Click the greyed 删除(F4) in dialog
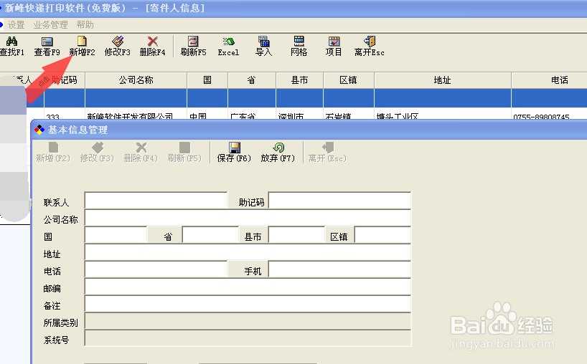 pyautogui.click(x=141, y=152)
